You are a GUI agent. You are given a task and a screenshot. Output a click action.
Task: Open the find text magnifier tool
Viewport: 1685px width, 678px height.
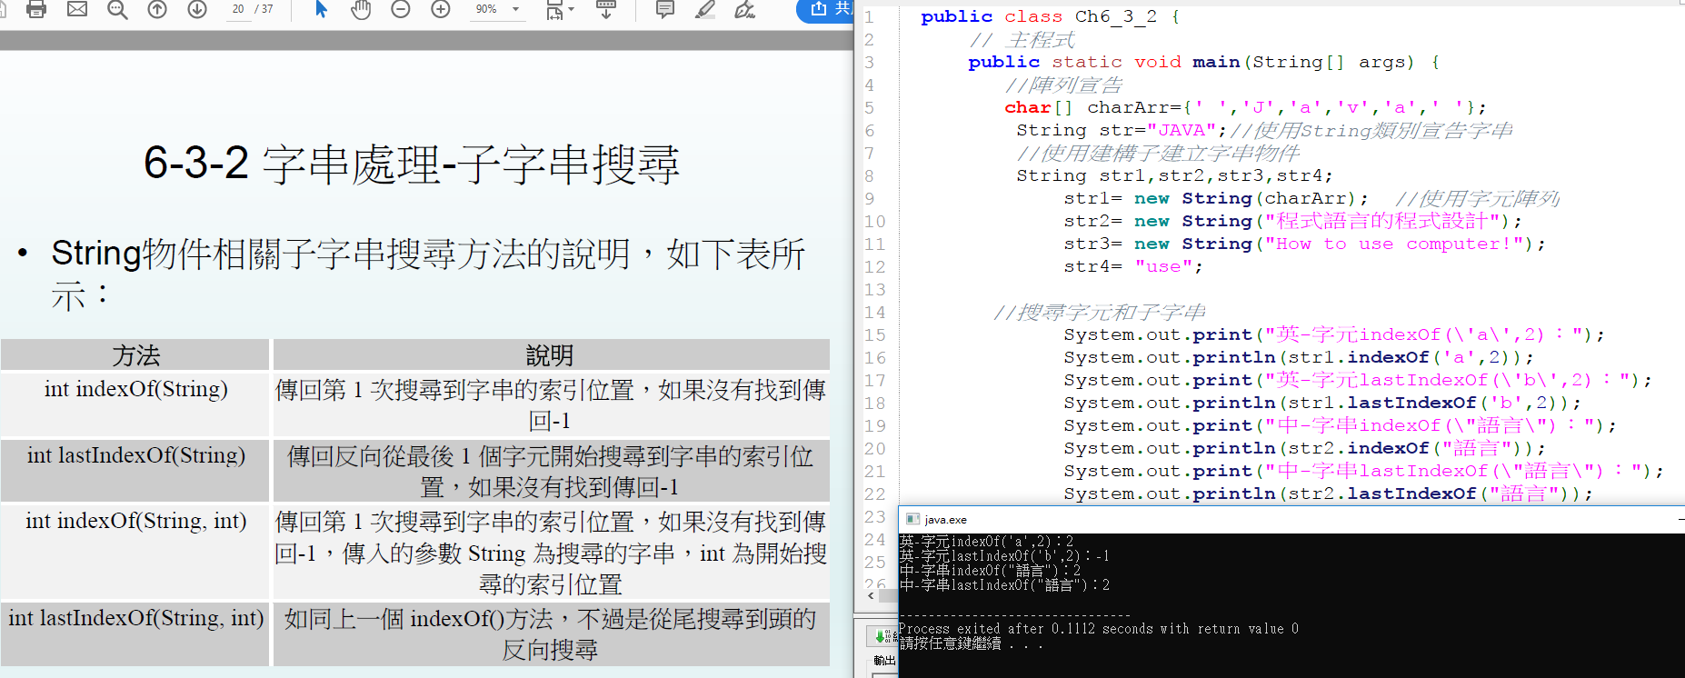[117, 10]
